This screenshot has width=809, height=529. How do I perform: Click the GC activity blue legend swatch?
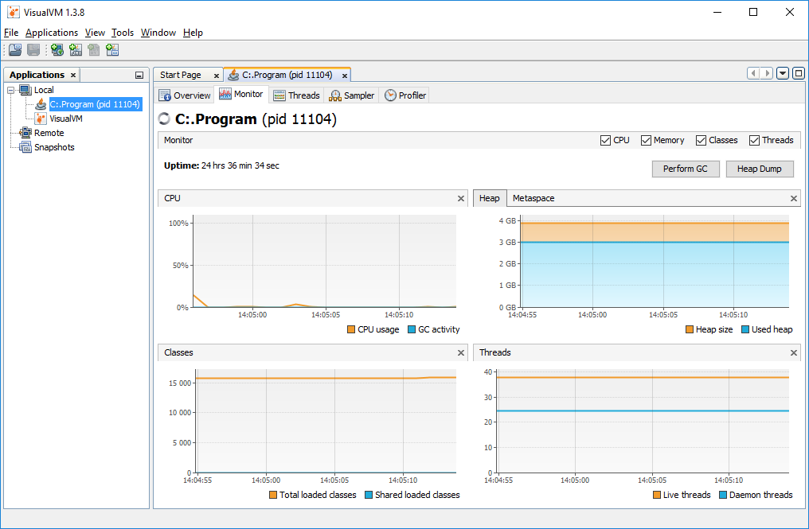pos(412,329)
